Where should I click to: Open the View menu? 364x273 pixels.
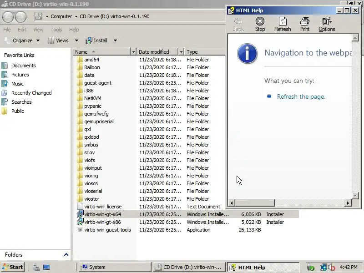(38, 30)
